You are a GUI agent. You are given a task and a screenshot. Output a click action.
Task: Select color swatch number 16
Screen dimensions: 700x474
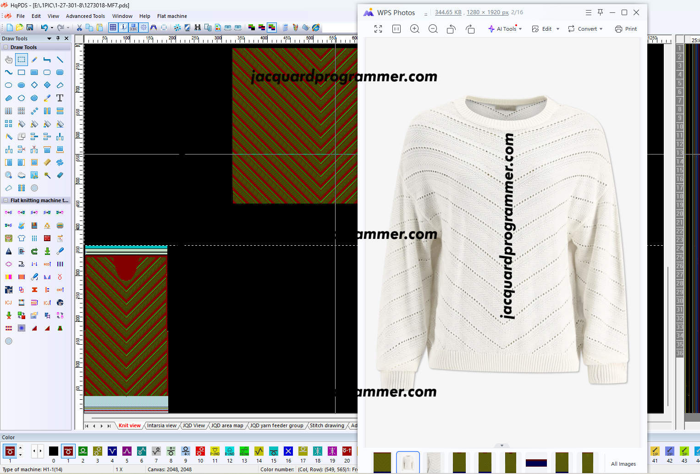coord(288,452)
